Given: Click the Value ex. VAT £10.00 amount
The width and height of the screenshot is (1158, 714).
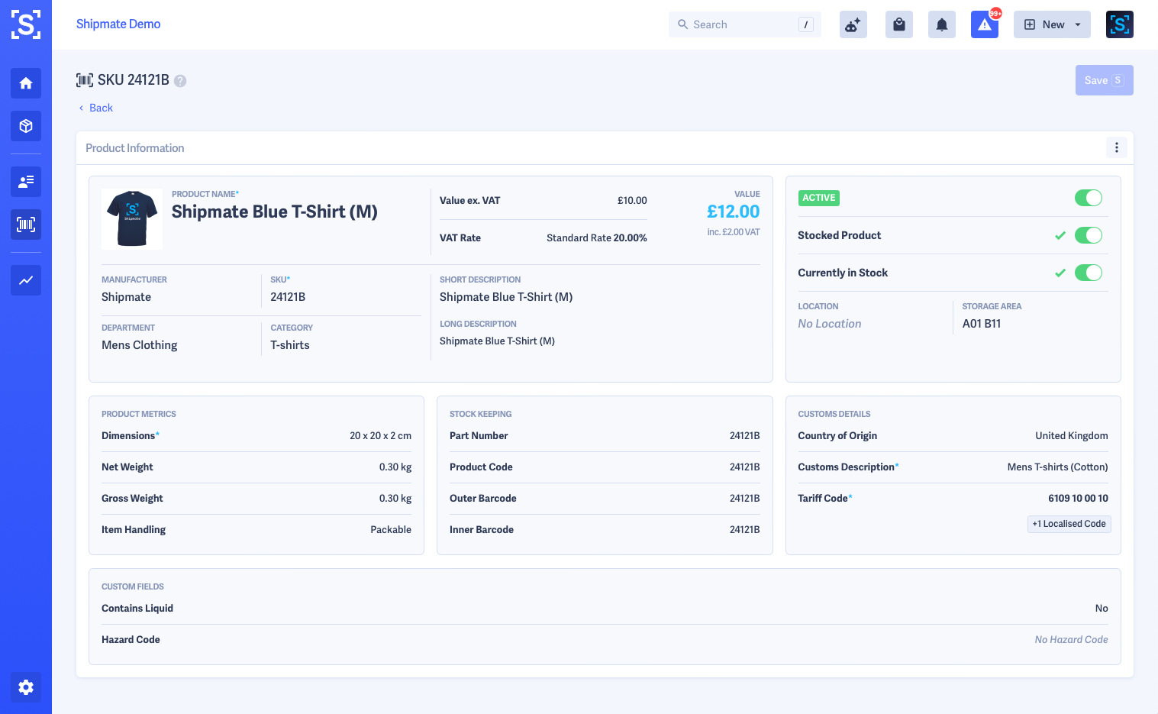Looking at the screenshot, I should [632, 201].
